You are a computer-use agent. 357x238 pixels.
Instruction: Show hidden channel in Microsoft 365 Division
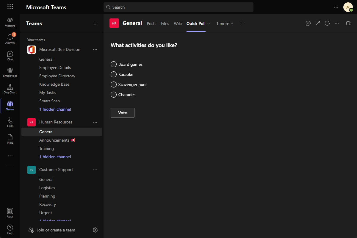coord(55,109)
